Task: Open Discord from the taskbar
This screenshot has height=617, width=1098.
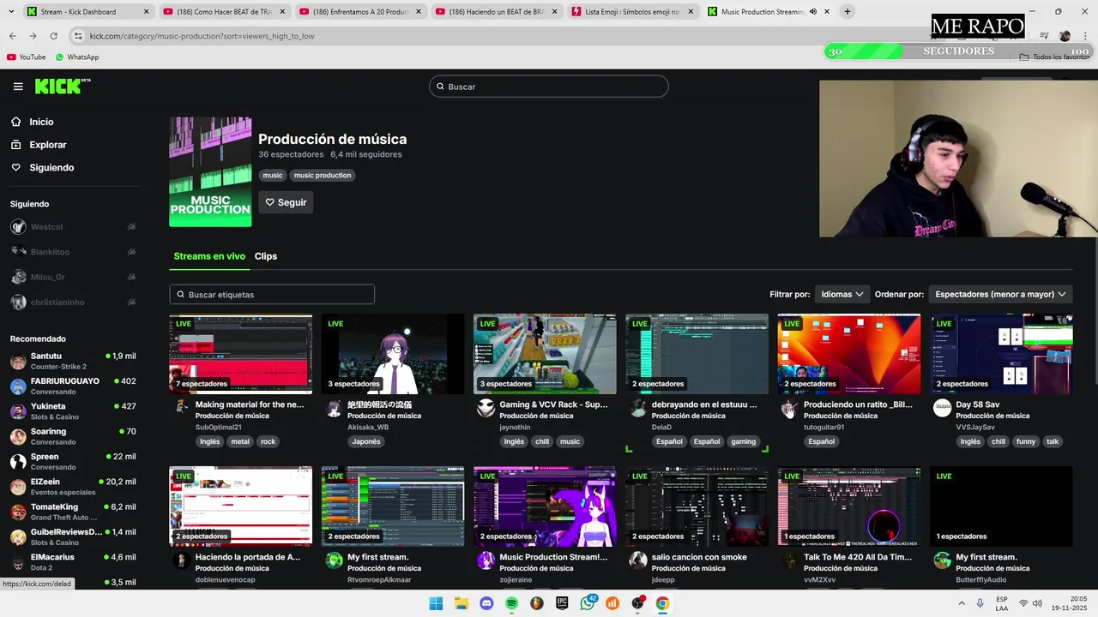Action: coord(486,603)
